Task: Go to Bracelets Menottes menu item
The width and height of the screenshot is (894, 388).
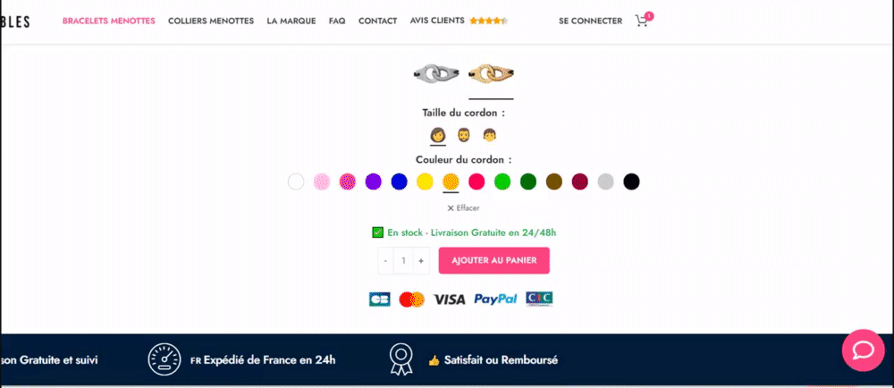Action: tap(109, 21)
